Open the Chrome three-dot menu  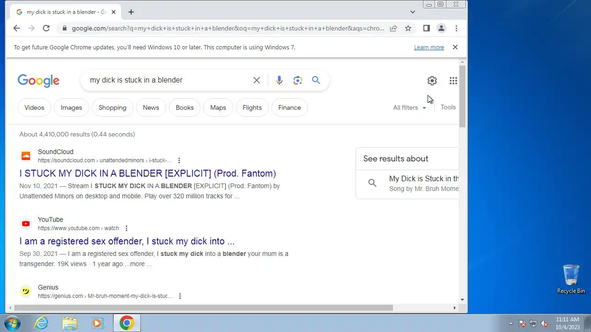pyautogui.click(x=456, y=28)
